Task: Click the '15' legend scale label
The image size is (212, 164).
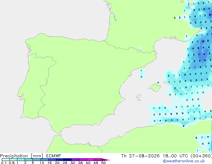Action: click(x=49, y=163)
